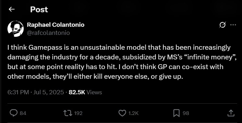The width and height of the screenshot is (242, 123).
Task: Open the Grok explain-post icon
Action: point(223,25)
